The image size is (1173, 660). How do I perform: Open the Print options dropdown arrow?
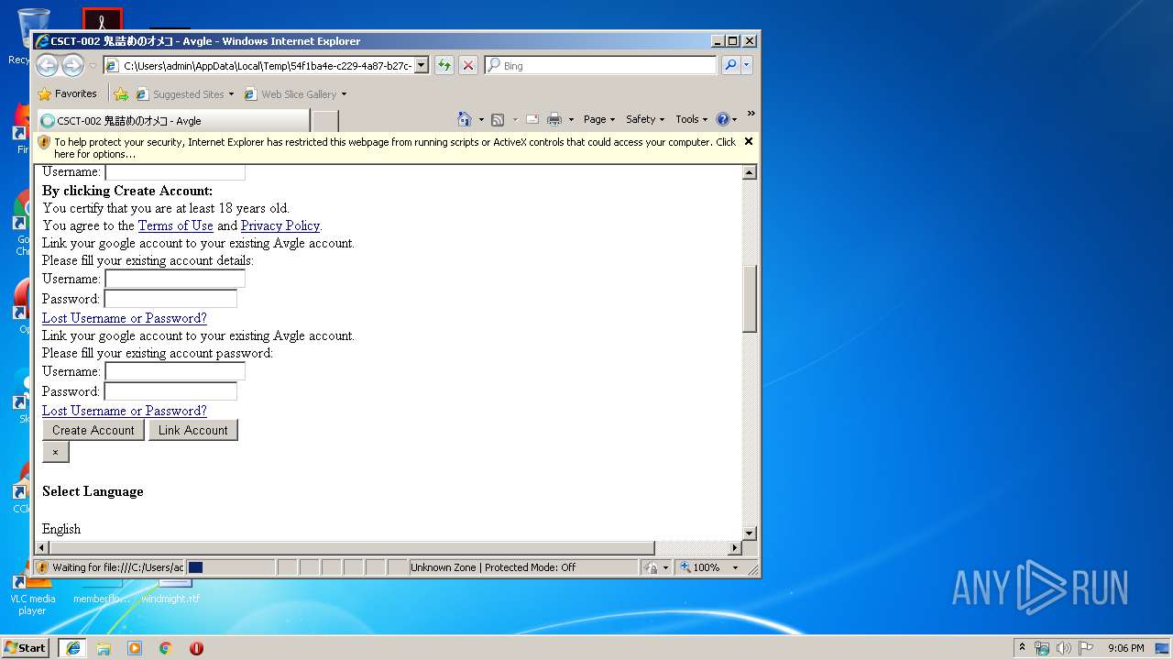pyautogui.click(x=571, y=119)
